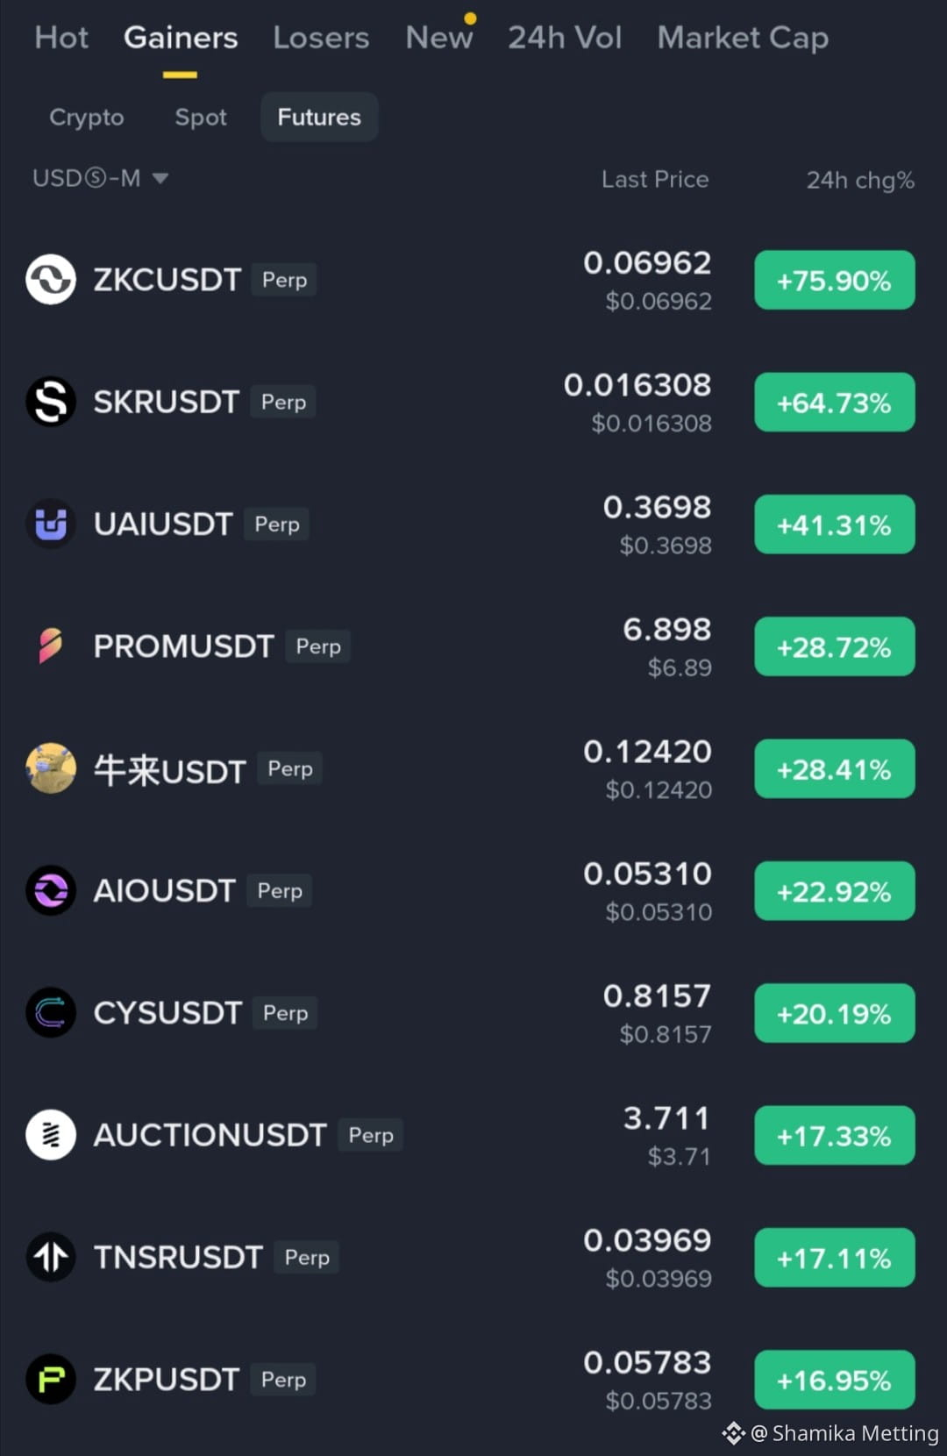Open the USDⓈ-M margin type dropdown
Image resolution: width=947 pixels, height=1456 pixels.
coord(100,179)
